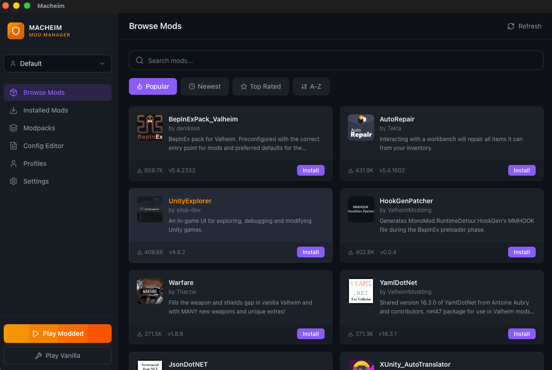Click the Play Vanilla button
The image size is (552, 370).
click(x=58, y=356)
